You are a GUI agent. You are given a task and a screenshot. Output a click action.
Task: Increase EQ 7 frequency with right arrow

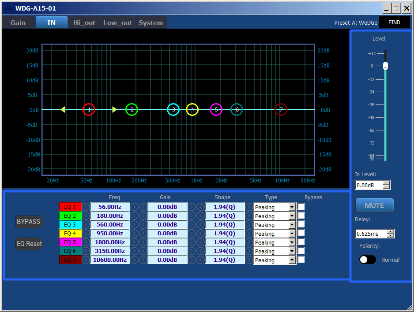(x=134, y=260)
